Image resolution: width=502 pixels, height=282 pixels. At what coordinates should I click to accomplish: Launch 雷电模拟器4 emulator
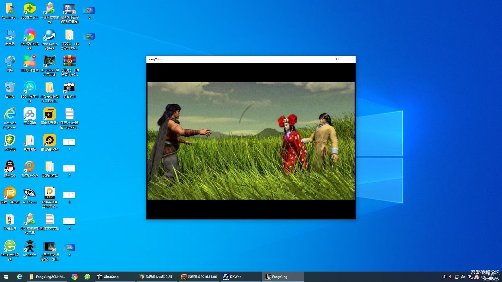pyautogui.click(x=50, y=143)
